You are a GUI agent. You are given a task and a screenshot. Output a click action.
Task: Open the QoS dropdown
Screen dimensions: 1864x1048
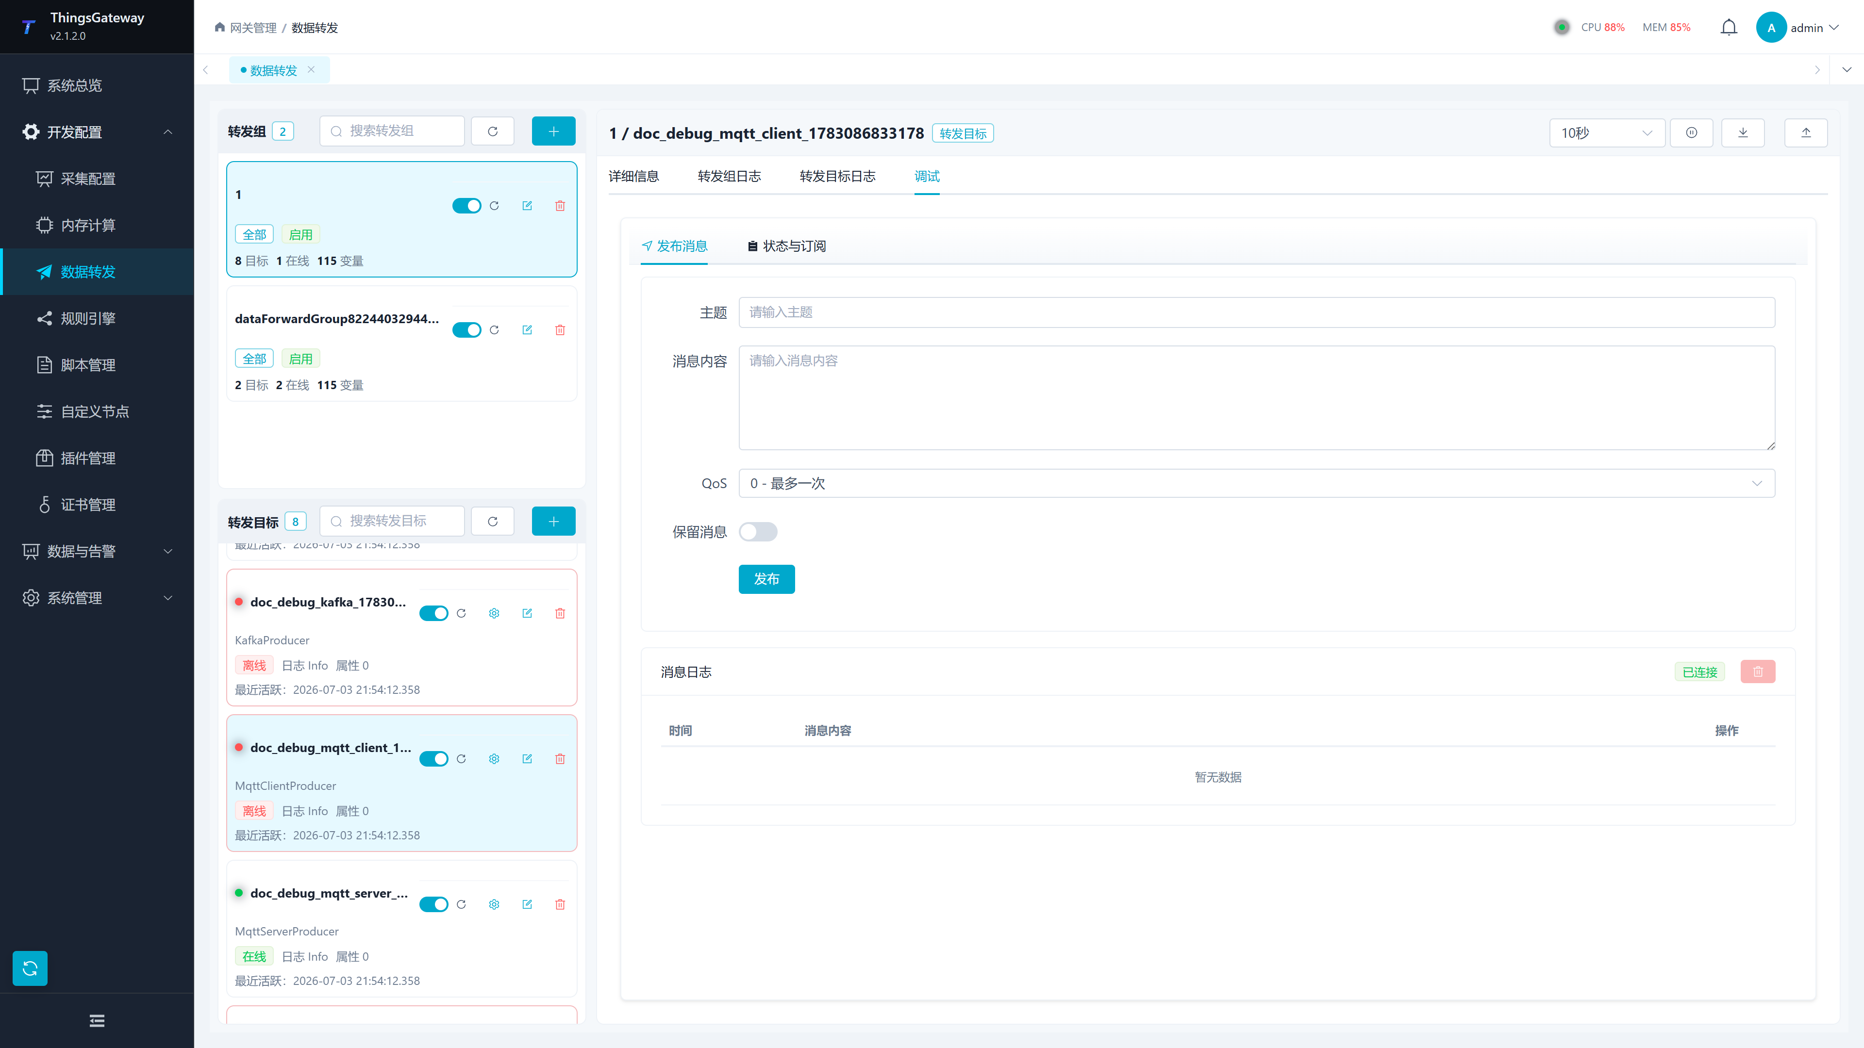point(1256,483)
